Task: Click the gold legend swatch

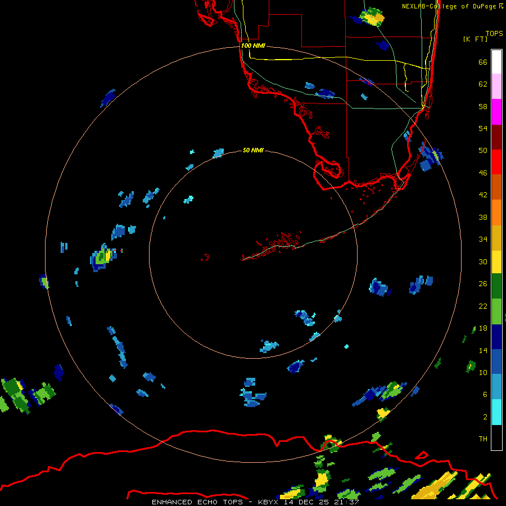Action: click(x=496, y=238)
